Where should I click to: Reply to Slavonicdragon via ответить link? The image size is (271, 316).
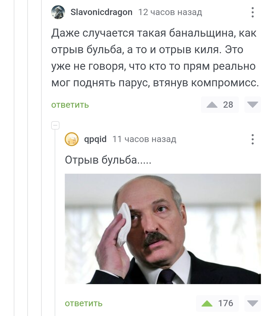pyautogui.click(x=70, y=105)
